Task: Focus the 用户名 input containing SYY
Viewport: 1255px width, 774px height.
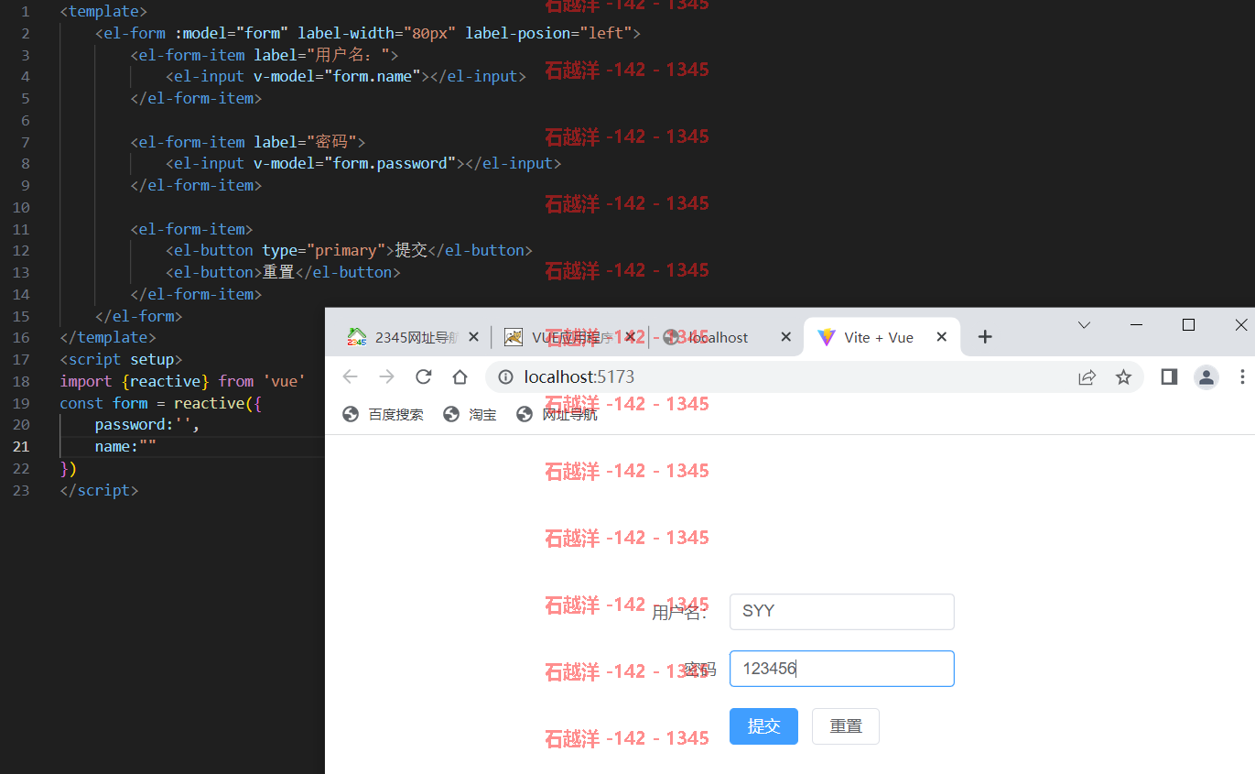Action: coord(841,612)
